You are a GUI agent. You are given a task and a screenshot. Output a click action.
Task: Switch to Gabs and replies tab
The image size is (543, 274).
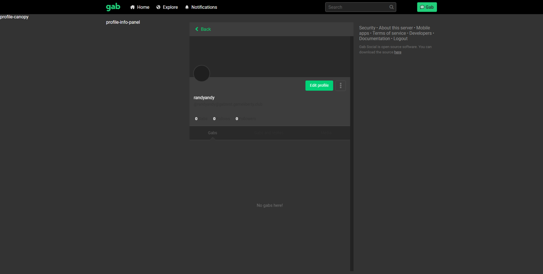click(x=269, y=133)
